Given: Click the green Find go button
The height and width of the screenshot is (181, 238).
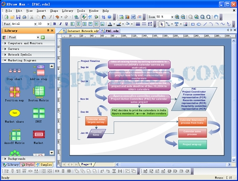Looking at the screenshot, I should [x=43, y=37].
